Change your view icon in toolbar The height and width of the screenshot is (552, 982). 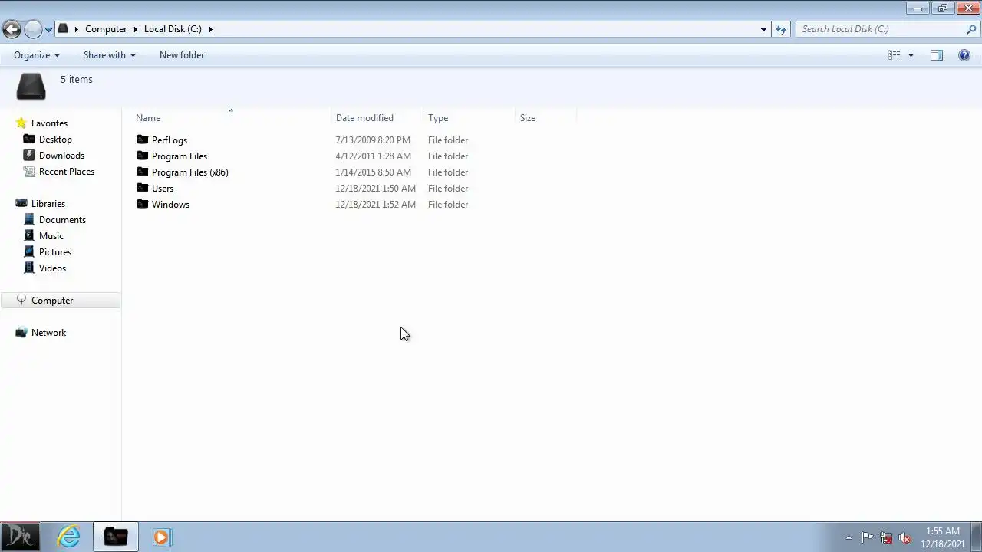[x=895, y=55]
